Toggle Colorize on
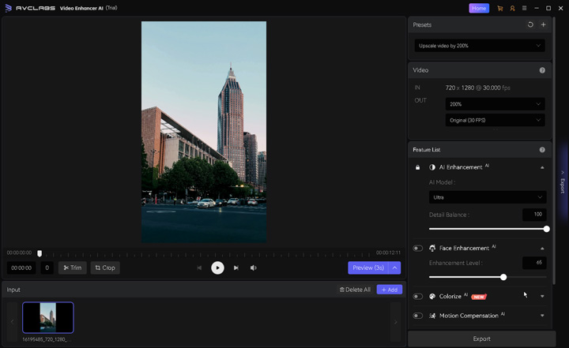The width and height of the screenshot is (569, 348). (418, 297)
